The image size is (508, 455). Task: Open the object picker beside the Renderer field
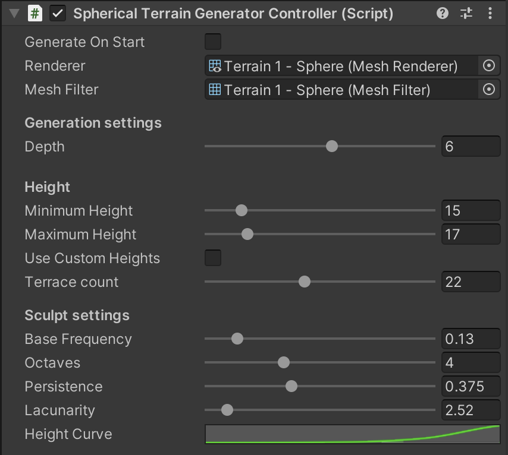[x=489, y=66]
